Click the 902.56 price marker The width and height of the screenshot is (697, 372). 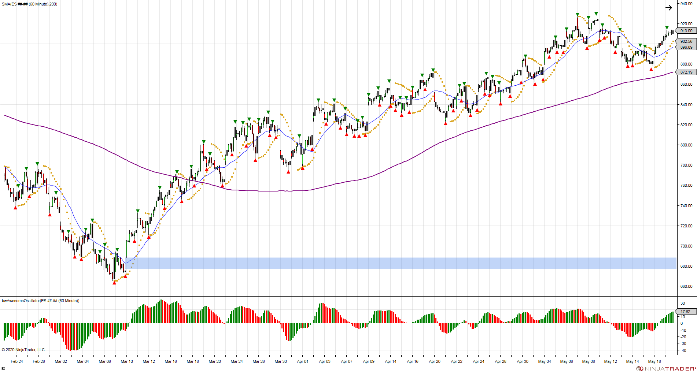tap(686, 41)
